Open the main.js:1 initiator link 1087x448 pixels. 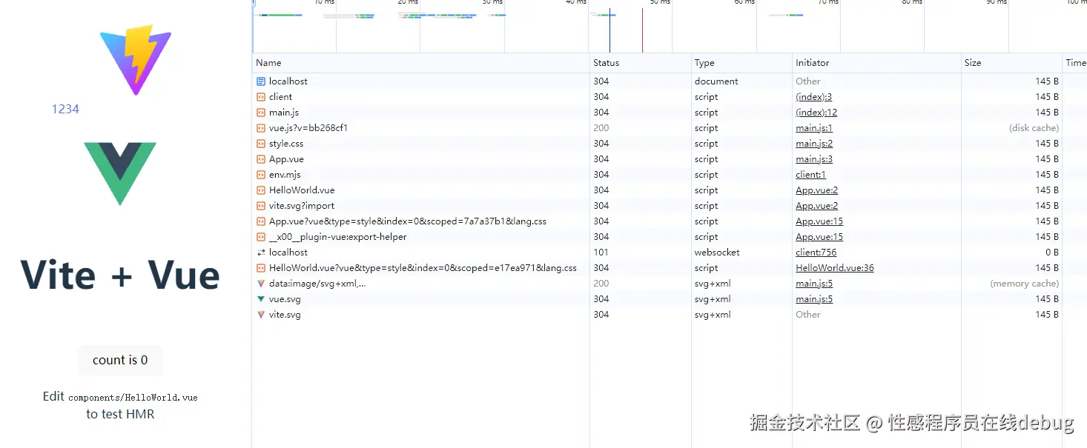coord(814,128)
